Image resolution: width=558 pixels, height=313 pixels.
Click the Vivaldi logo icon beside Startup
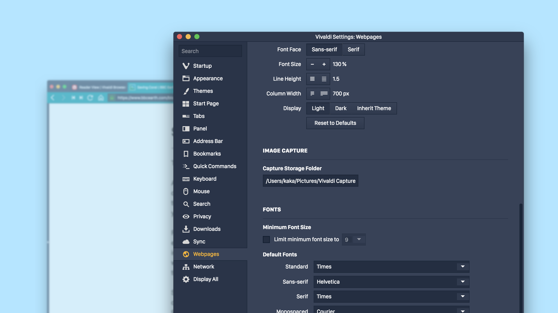186,66
